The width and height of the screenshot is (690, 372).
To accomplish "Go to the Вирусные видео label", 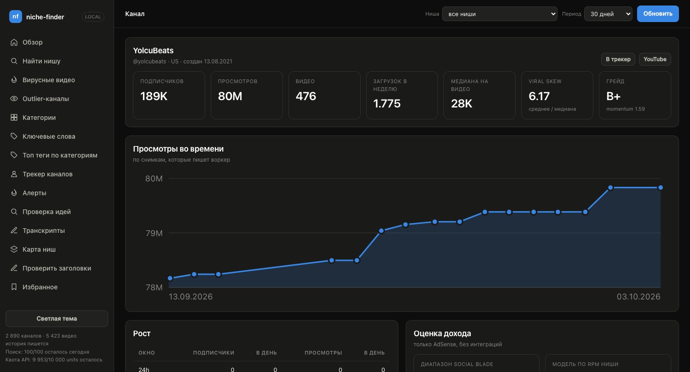I will click(x=49, y=80).
